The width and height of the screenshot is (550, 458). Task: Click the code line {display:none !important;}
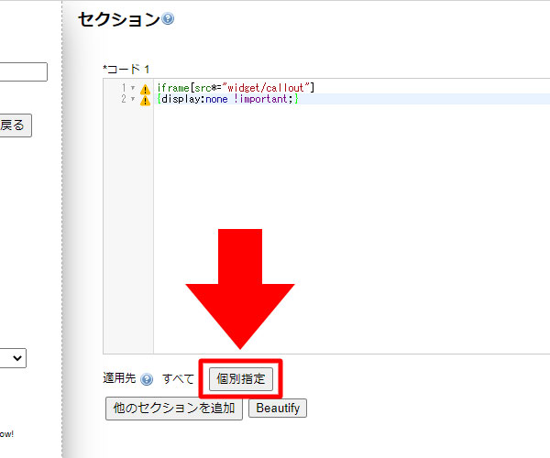227,99
